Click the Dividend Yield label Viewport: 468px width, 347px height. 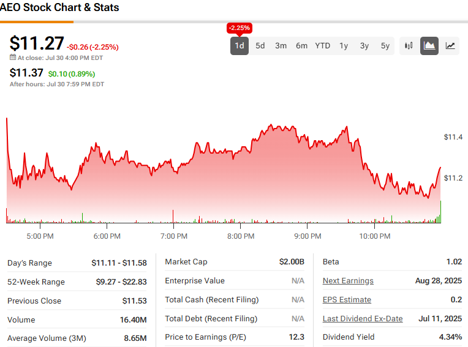coord(349,337)
